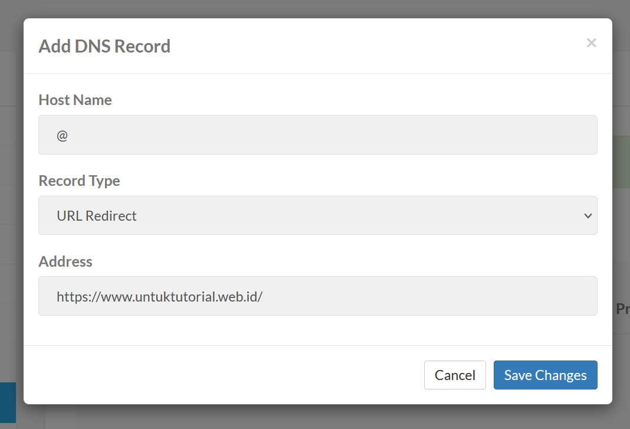Click the Host Name label

coord(75,100)
